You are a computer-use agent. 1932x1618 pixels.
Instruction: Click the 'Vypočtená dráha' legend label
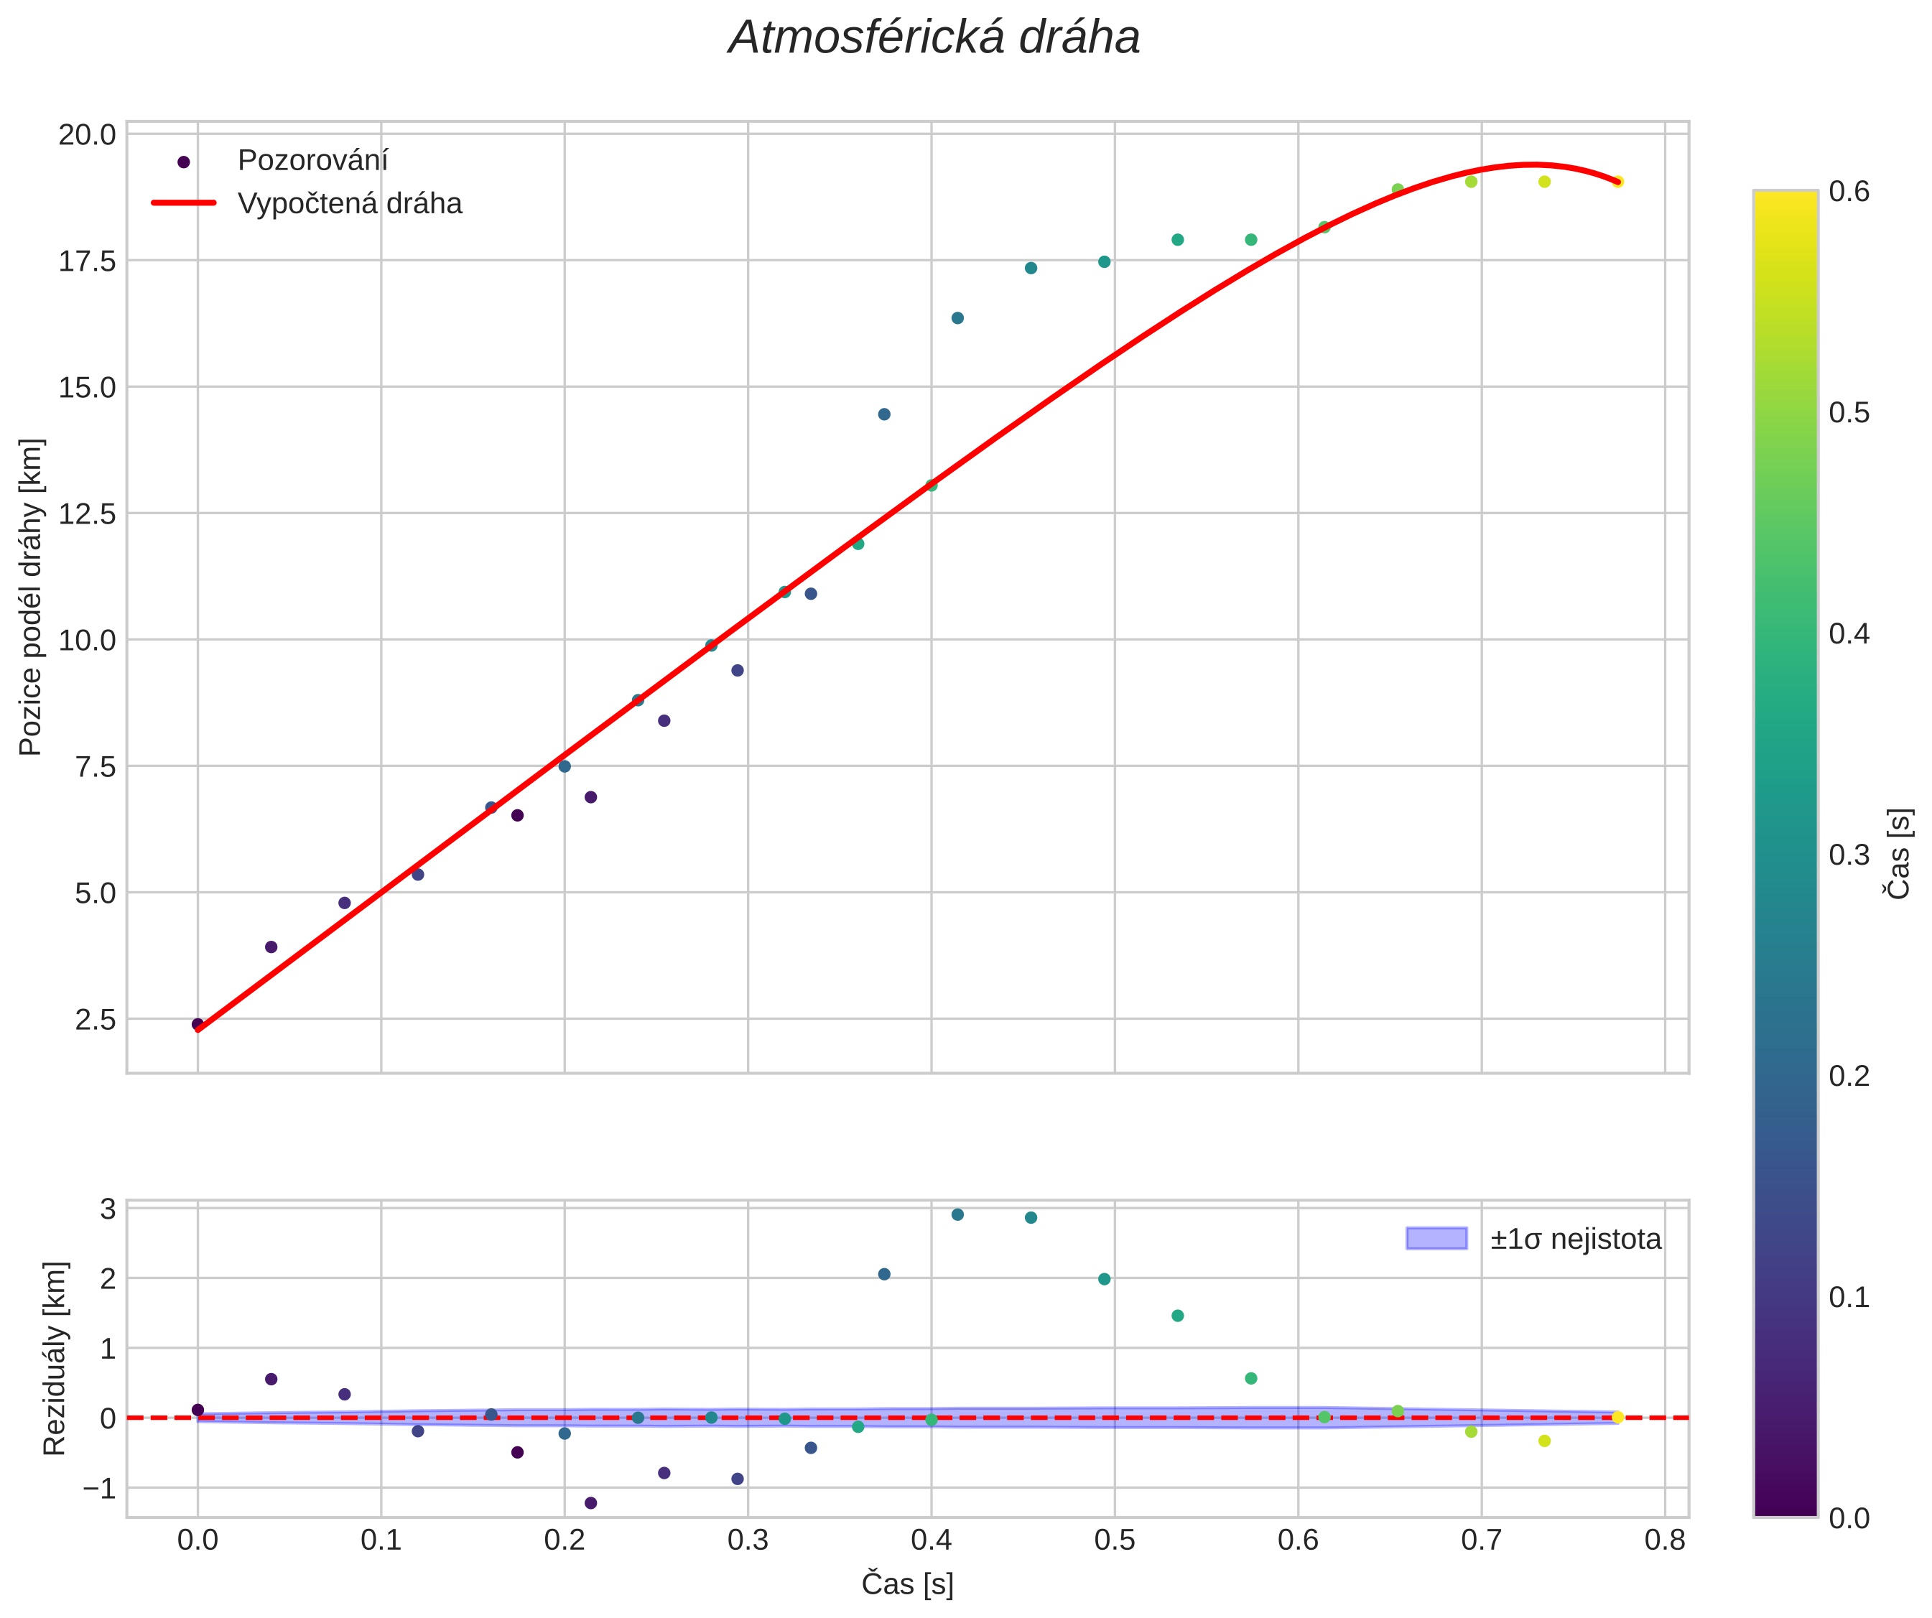point(350,203)
